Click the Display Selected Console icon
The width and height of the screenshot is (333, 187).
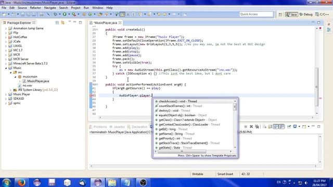tap(295, 127)
